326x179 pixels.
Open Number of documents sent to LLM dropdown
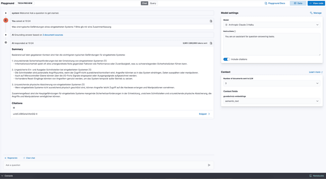272,83
